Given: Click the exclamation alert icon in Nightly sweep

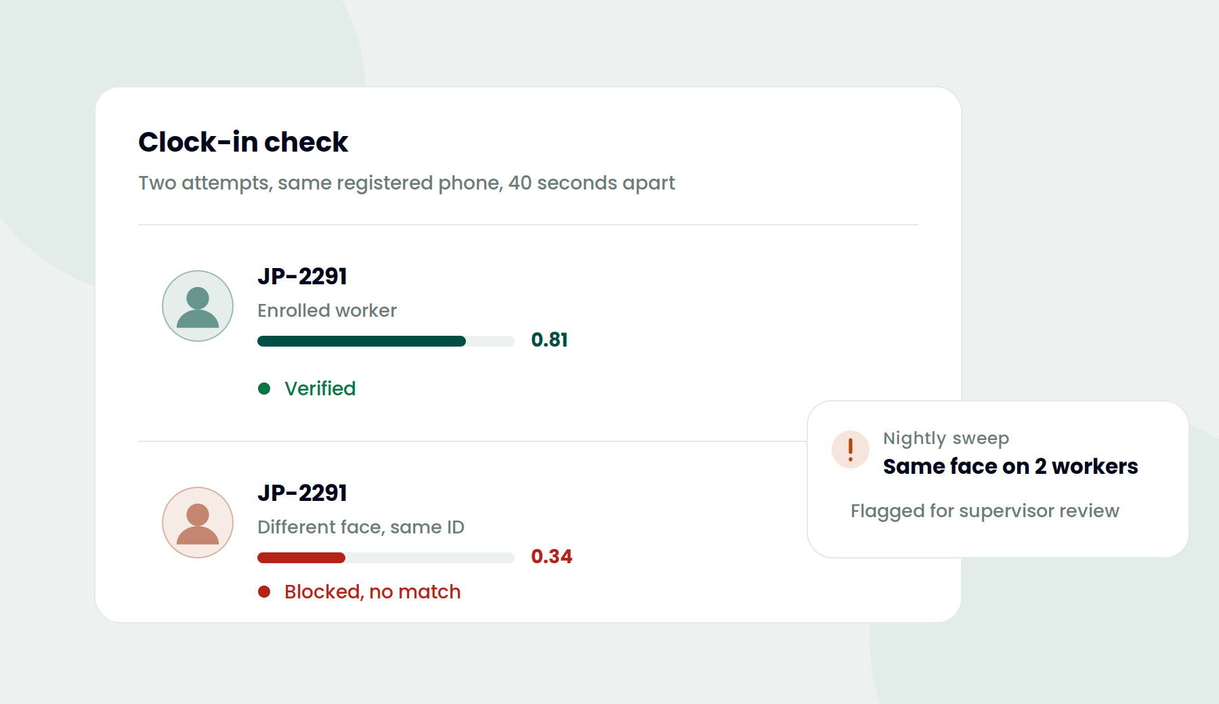Looking at the screenshot, I should click(851, 449).
